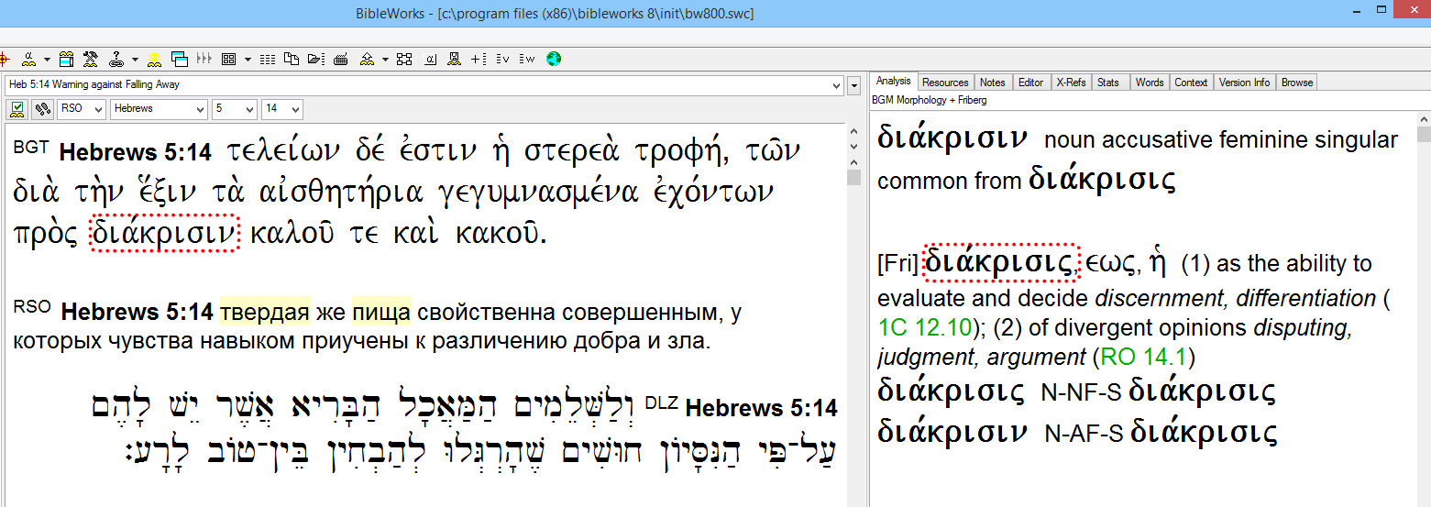Open the window layout icon with yellow books

tap(66, 60)
